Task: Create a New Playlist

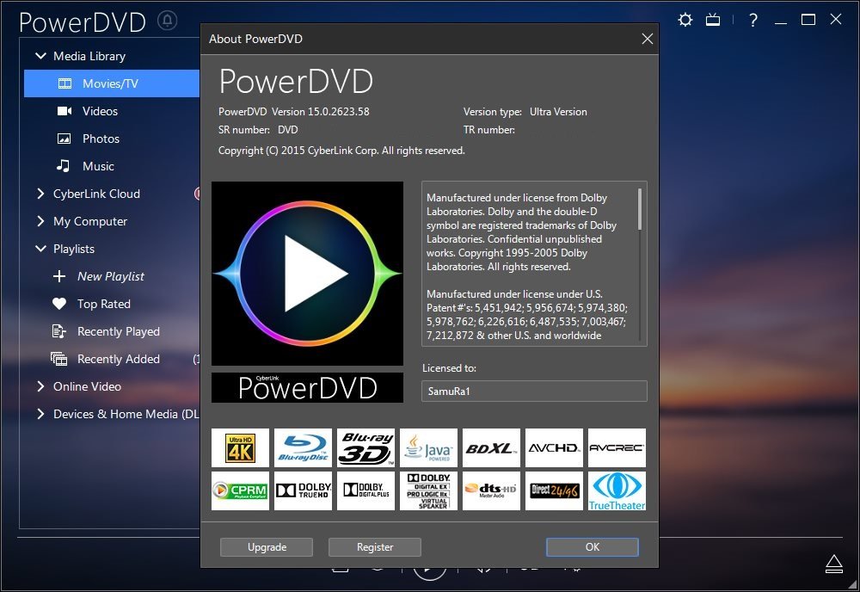Action: tap(112, 276)
